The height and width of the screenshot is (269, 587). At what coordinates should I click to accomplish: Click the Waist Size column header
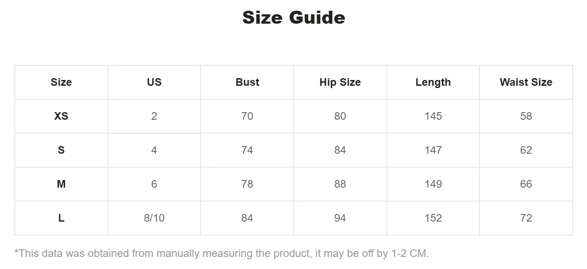[x=526, y=82]
